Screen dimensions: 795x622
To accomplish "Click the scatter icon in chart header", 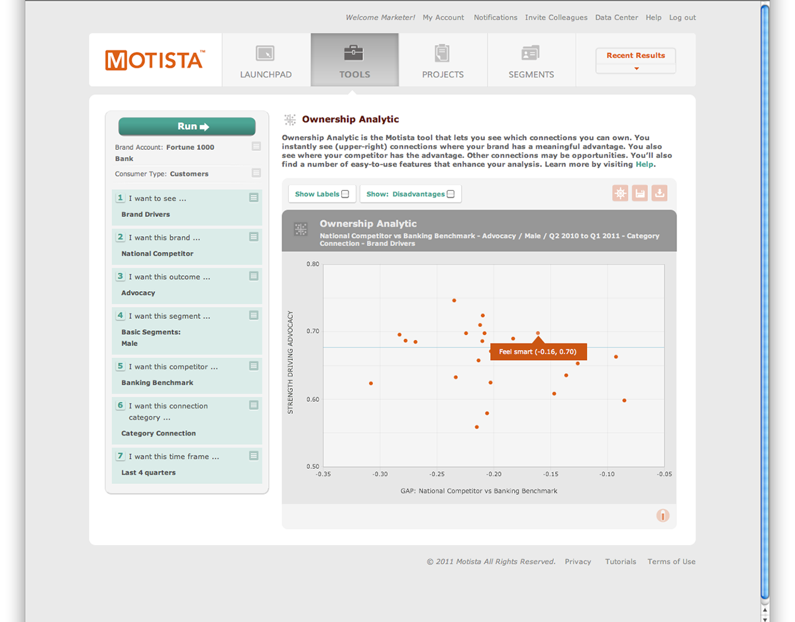I will 301,229.
